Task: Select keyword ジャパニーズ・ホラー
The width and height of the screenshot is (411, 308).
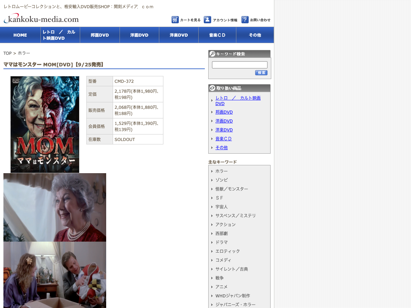Action: coord(236,305)
